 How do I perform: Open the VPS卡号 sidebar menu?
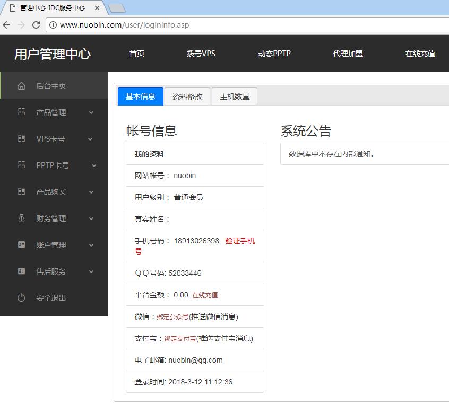point(54,139)
